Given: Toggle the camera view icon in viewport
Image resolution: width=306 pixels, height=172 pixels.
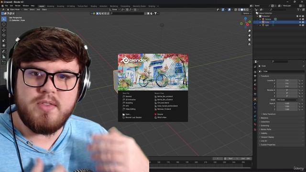Looking at the screenshot, I should pyautogui.click(x=250, y=40).
